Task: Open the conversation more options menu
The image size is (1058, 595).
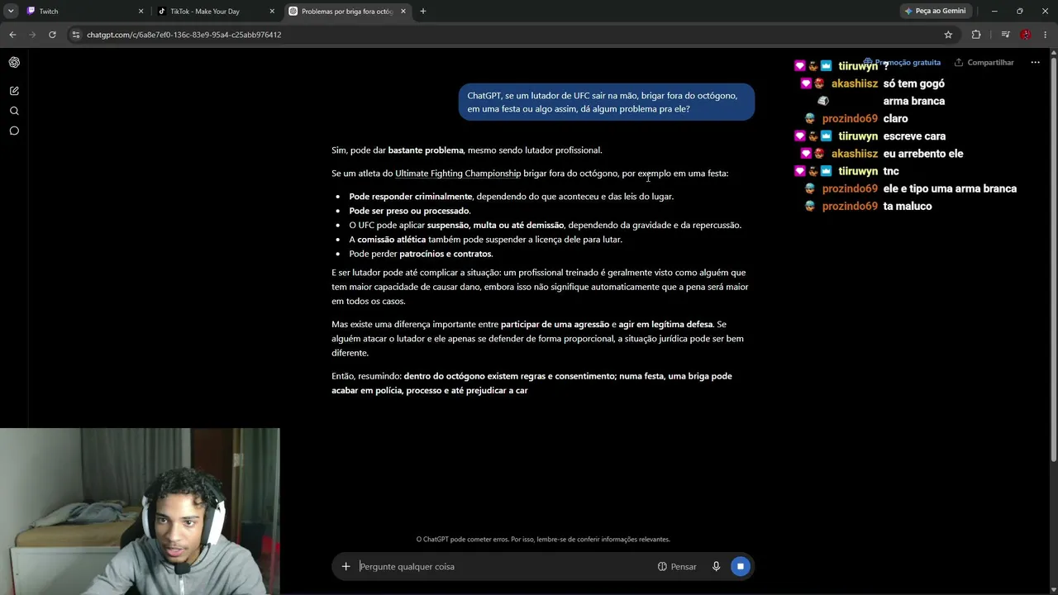Action: point(1035,62)
